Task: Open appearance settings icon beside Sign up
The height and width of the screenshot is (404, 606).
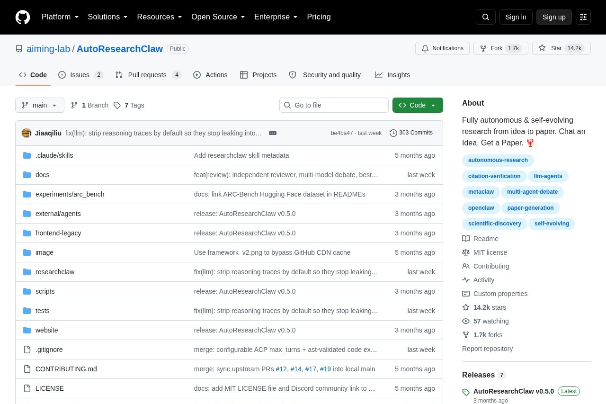Action: coord(583,17)
